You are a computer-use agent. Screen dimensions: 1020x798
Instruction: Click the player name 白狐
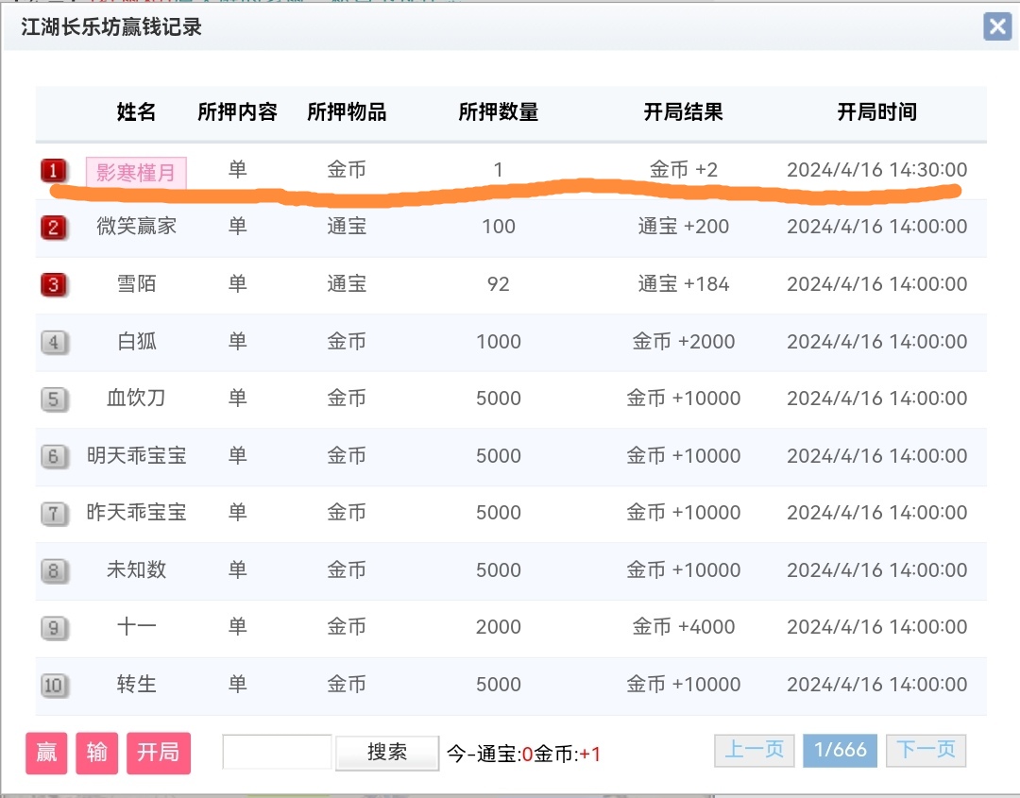coord(137,341)
